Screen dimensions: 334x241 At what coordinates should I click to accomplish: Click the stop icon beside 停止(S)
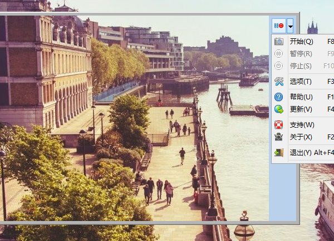pyautogui.click(x=279, y=66)
